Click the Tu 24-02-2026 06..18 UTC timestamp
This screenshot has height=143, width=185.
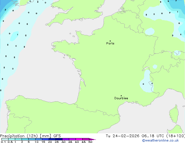[x=135, y=136]
